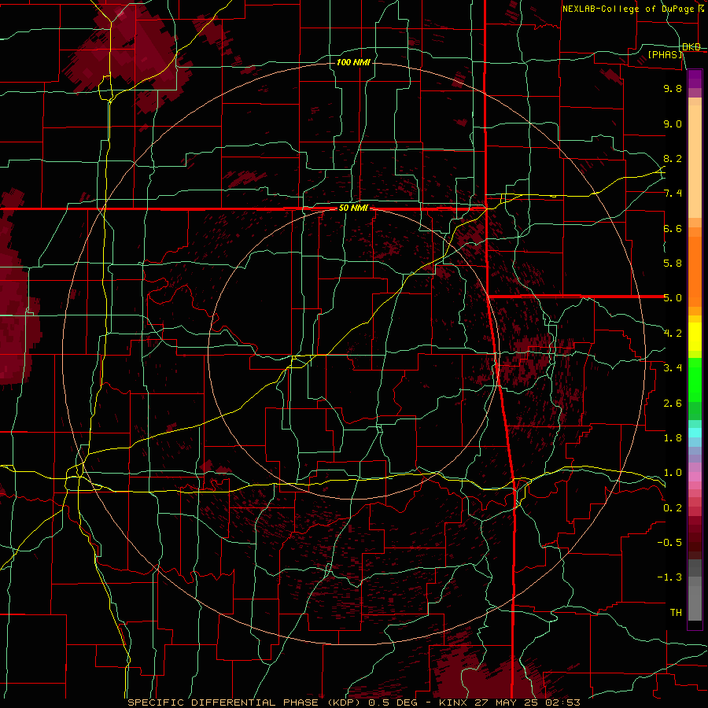Image resolution: width=708 pixels, height=708 pixels.
Task: Click the 9.0 value on the color scale
Action: 673,124
